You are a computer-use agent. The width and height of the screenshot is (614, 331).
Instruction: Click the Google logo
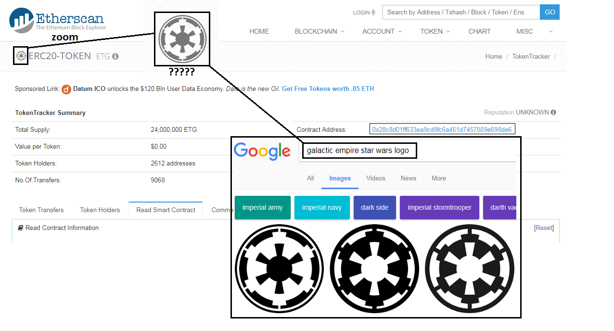(262, 151)
